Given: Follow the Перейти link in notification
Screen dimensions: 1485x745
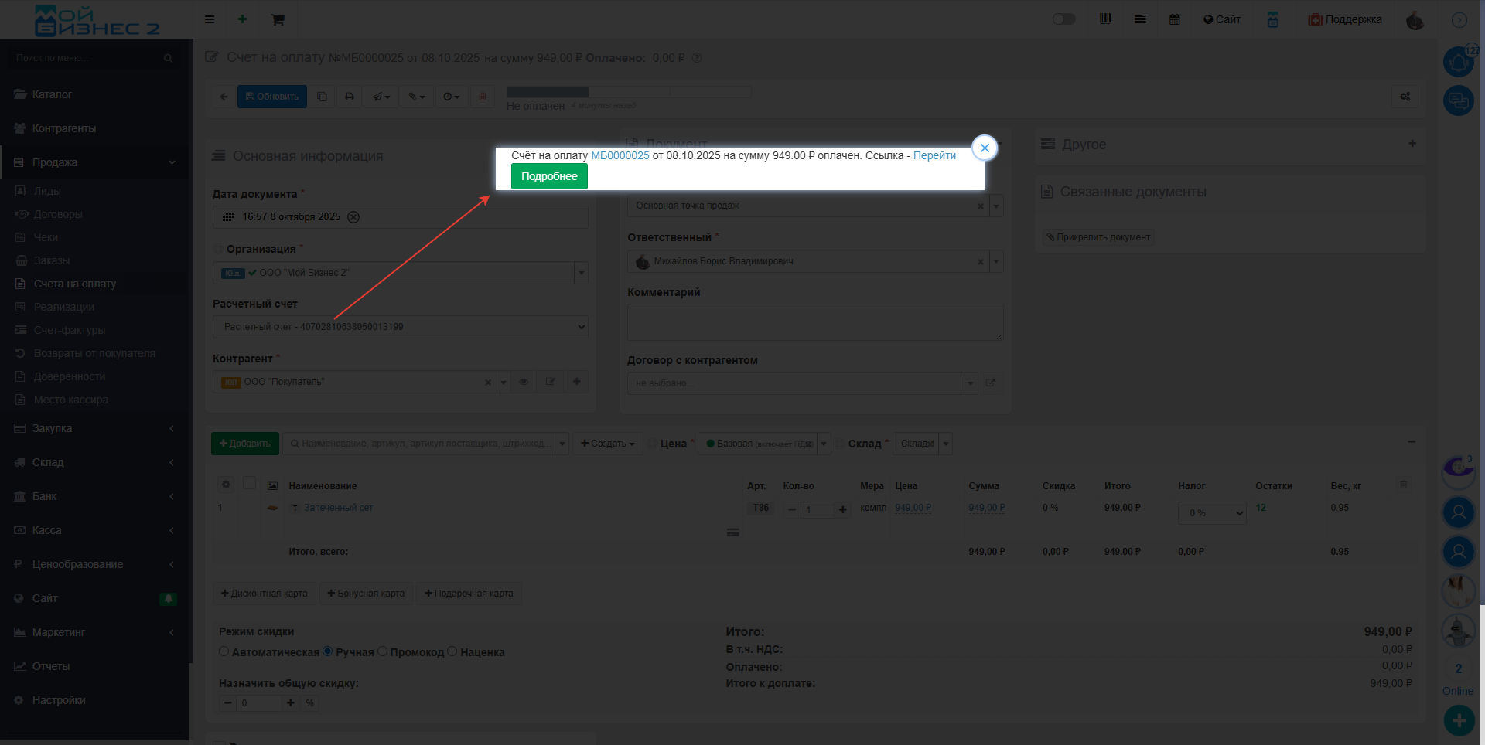Looking at the screenshot, I should (934, 155).
